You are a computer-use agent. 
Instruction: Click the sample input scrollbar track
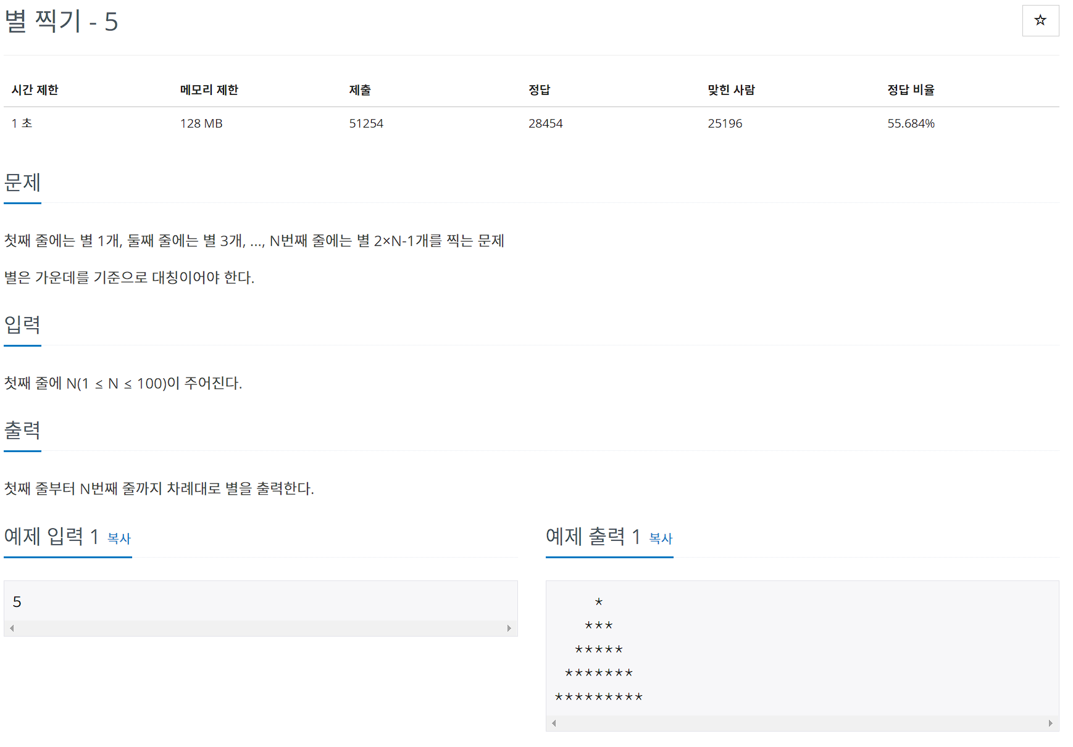pos(261,628)
